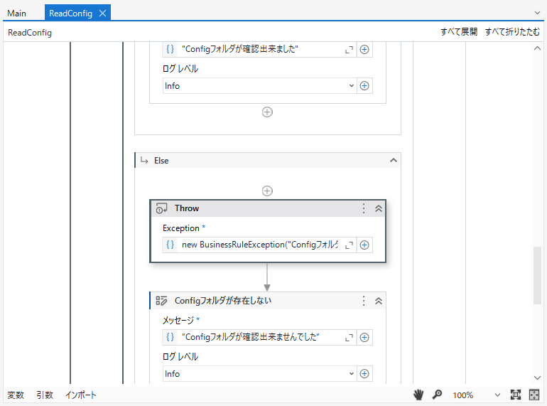Open the インポート imports panel
This screenshot has height=406, width=547.
[80, 395]
